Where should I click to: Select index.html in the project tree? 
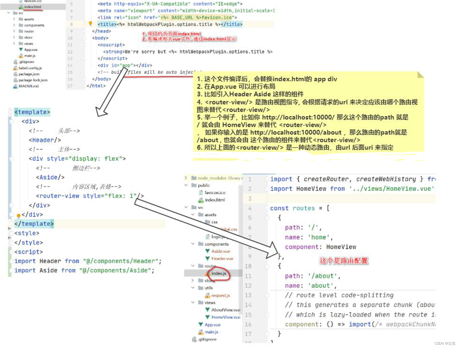(x=32, y=7)
